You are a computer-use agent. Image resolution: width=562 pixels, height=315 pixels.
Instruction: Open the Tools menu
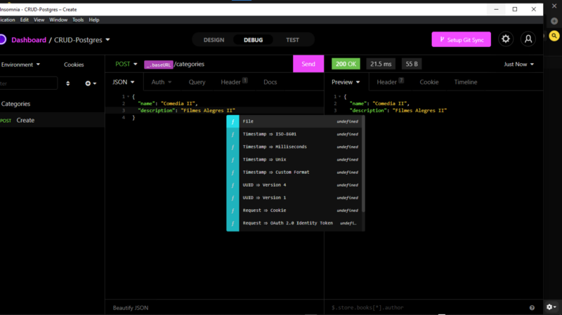pyautogui.click(x=78, y=20)
